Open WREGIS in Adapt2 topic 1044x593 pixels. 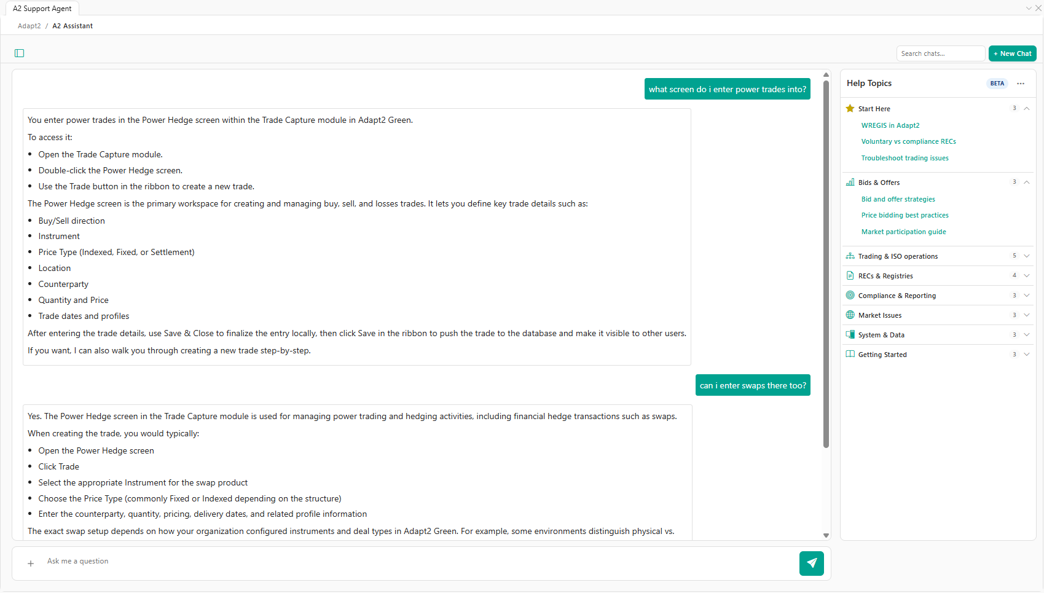890,125
